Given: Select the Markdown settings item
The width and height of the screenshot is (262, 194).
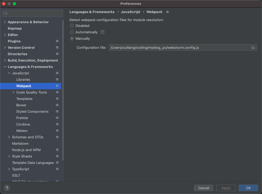Looking at the screenshot, I should pos(20,143).
